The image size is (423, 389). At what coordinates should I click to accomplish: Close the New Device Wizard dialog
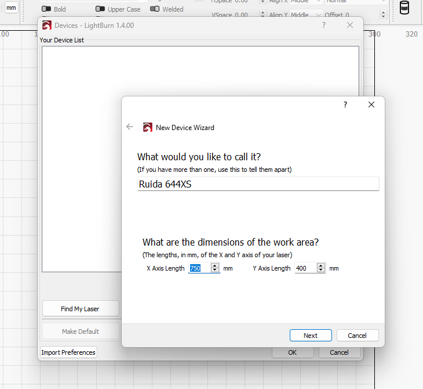click(371, 105)
